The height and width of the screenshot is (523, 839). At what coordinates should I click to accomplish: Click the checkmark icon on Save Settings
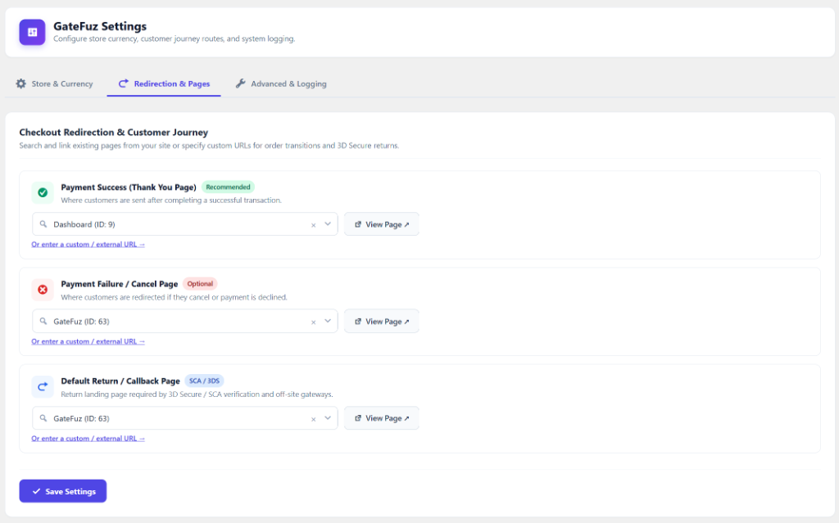(36, 491)
